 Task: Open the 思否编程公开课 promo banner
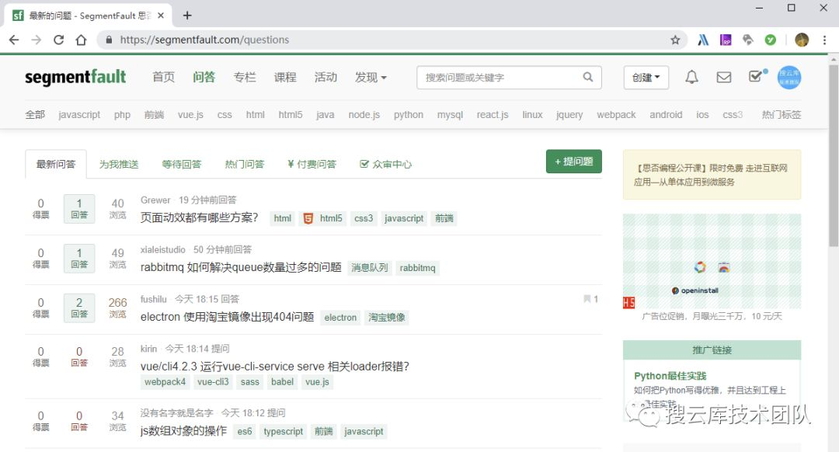712,175
